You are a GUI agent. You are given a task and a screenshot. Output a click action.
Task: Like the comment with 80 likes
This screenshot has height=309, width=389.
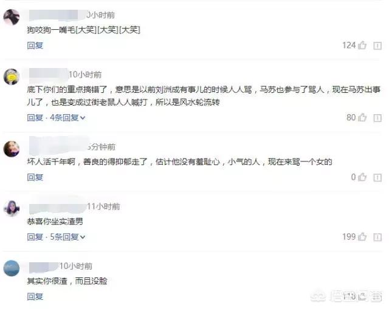pyautogui.click(x=362, y=117)
